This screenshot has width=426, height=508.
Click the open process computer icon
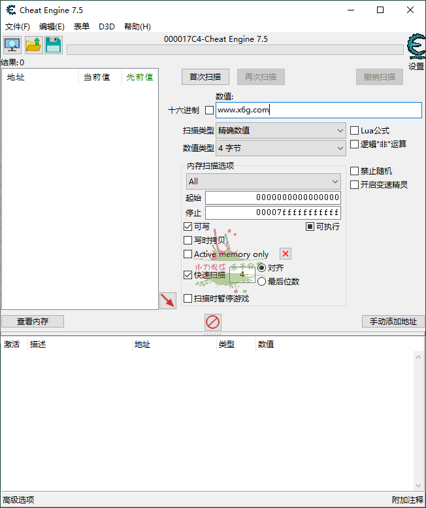pyautogui.click(x=12, y=45)
